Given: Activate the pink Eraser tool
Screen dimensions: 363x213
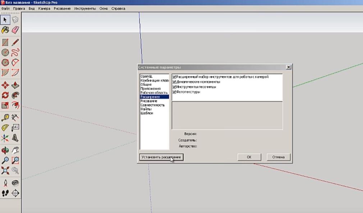Looking at the screenshot, I should pyautogui.click(x=15, y=30).
